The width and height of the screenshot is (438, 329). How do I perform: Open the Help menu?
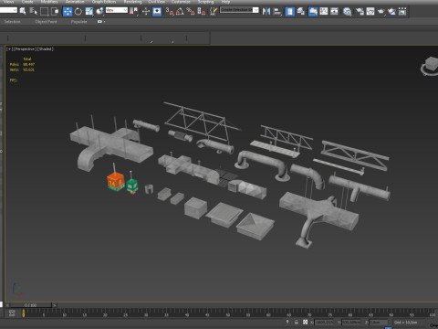[x=225, y=2]
